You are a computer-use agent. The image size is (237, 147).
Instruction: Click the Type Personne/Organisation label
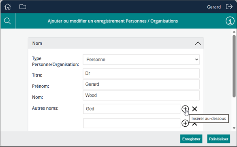point(56,61)
